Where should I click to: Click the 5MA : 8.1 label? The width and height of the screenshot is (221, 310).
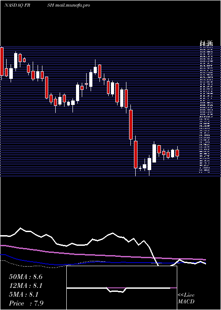coord(24,294)
